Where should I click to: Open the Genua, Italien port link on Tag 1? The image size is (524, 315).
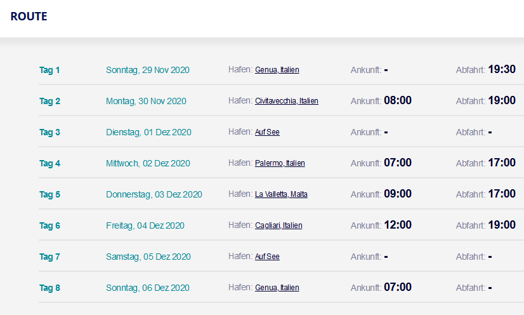[x=277, y=70]
